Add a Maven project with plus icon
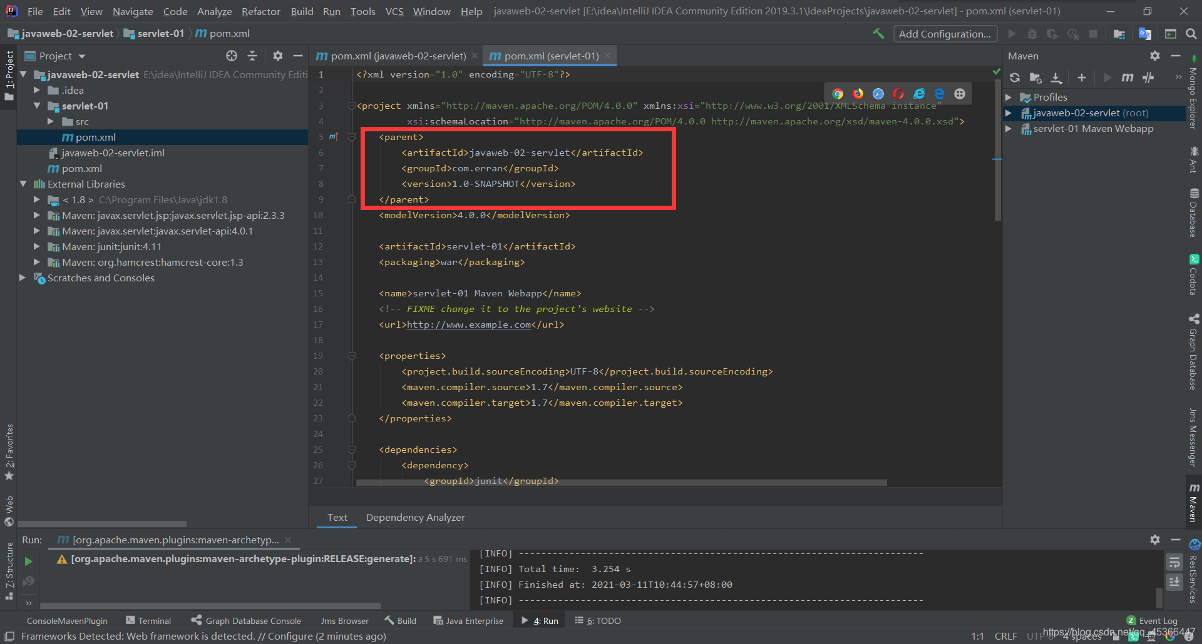The width and height of the screenshot is (1202, 644). pyautogui.click(x=1081, y=78)
